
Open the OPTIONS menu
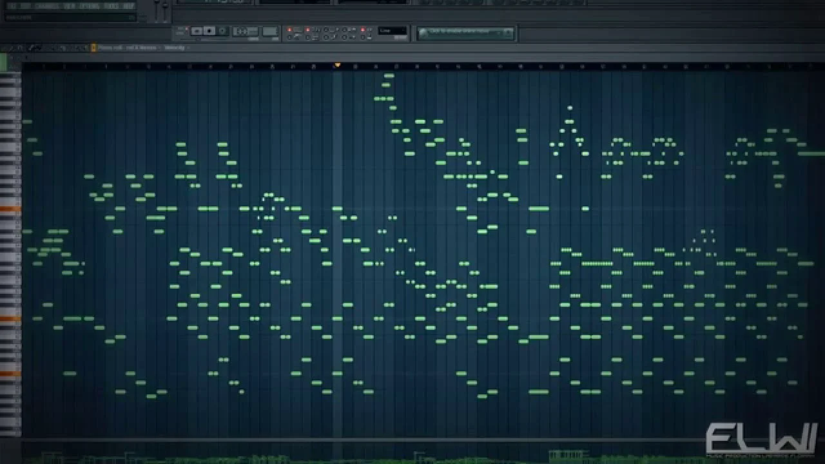click(x=89, y=6)
